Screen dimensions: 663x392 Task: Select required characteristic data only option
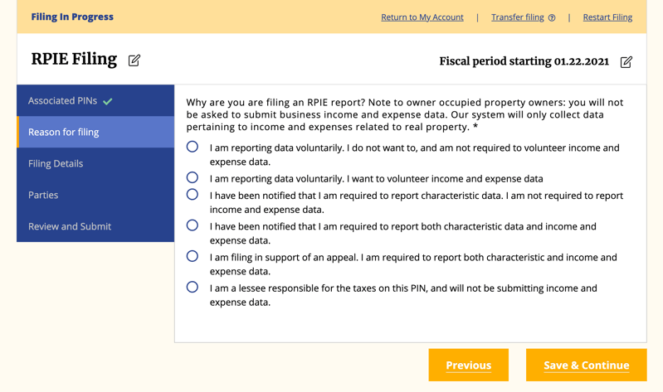click(193, 194)
